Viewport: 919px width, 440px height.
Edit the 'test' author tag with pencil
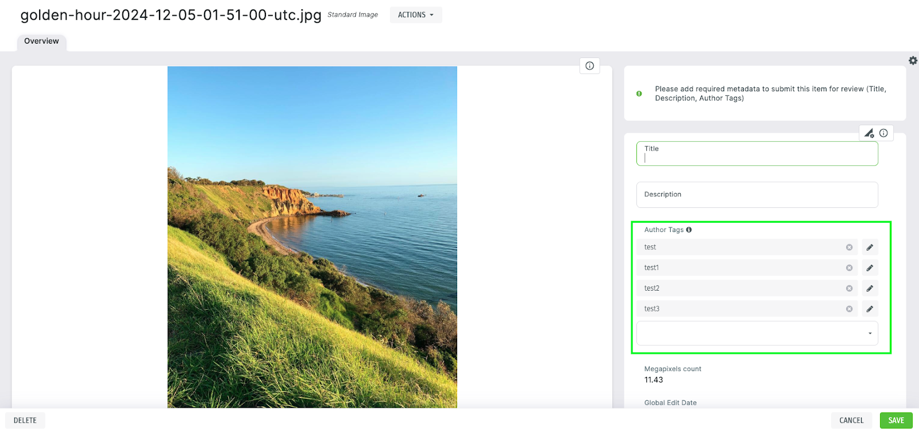point(870,248)
